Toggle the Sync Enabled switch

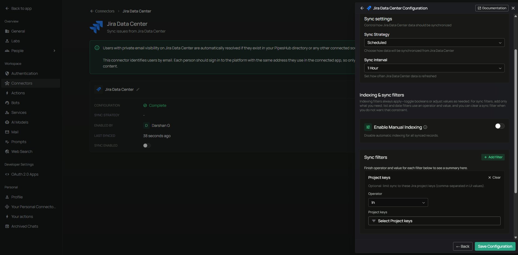click(147, 146)
